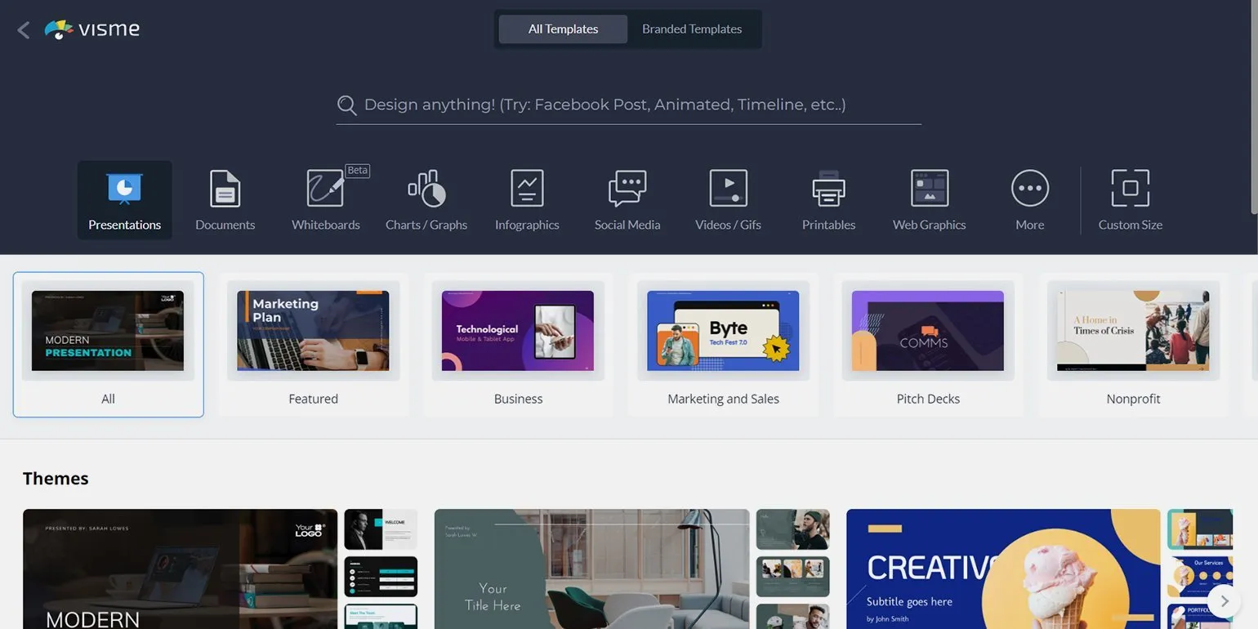Select the All Templates tab

(563, 29)
